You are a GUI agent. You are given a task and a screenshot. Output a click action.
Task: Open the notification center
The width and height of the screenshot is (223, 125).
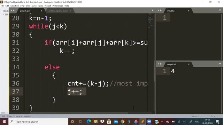217,122
